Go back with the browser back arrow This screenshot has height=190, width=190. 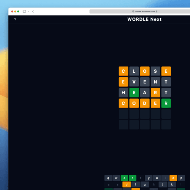(x=33, y=12)
